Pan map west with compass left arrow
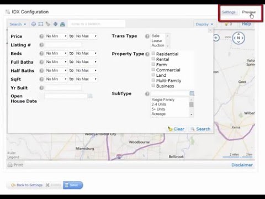This screenshot has width=265, height=199. 234,38
